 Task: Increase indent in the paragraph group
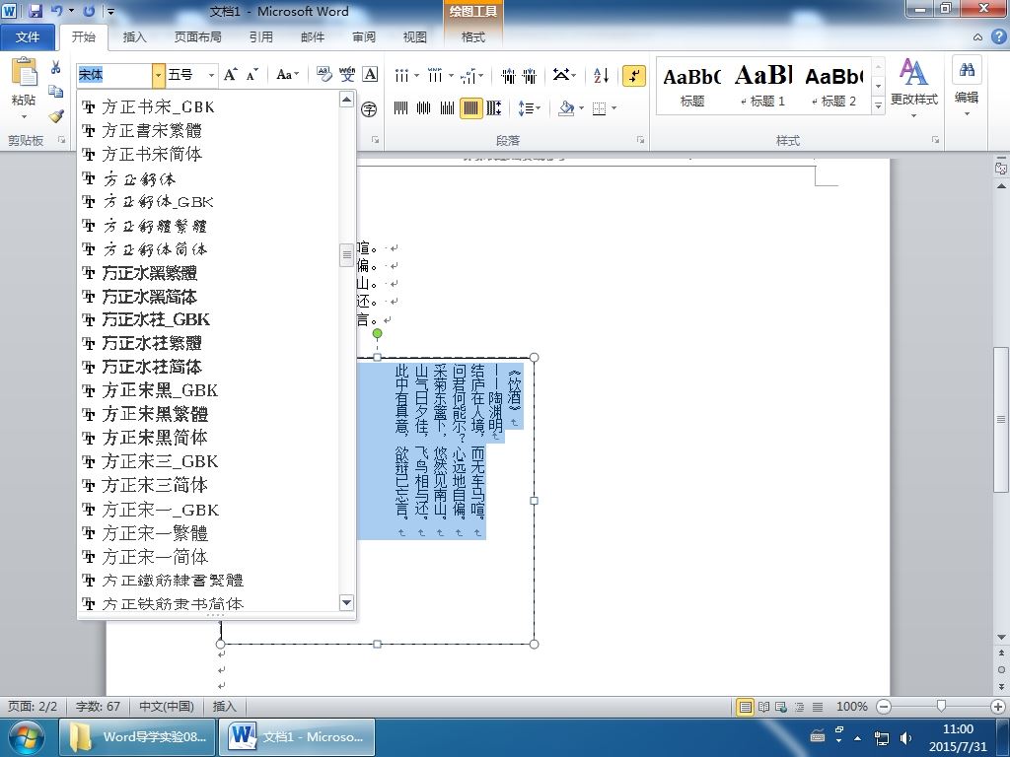pyautogui.click(x=530, y=76)
